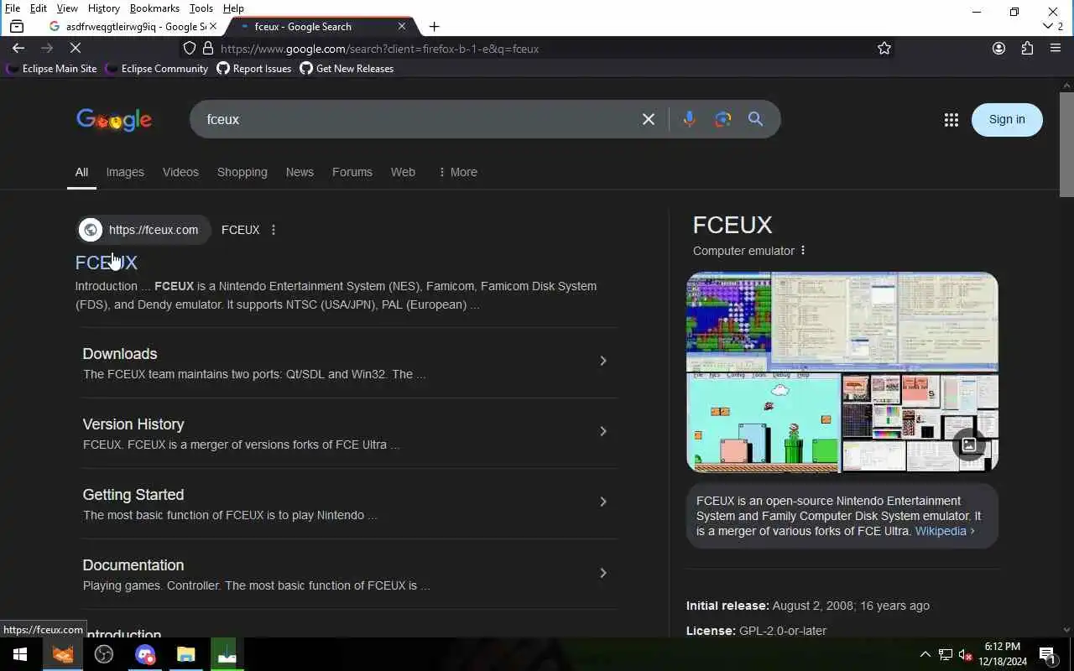Follow the Wikipedia link
Screen dimensions: 1074x671
[945, 531]
